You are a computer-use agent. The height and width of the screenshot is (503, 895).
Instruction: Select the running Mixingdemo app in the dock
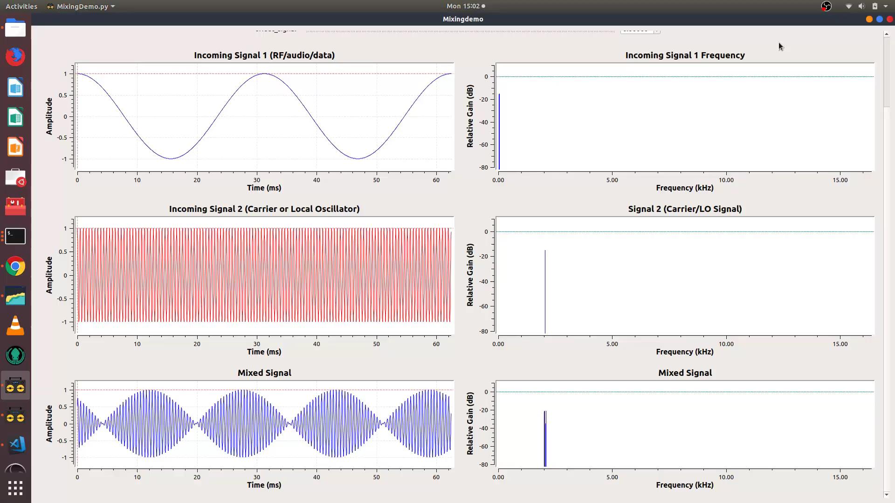click(x=15, y=385)
